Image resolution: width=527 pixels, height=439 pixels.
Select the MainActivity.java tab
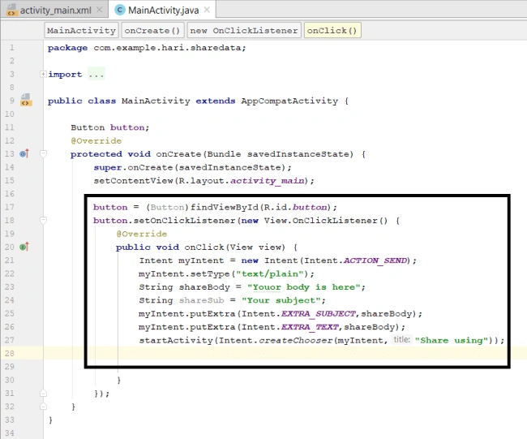click(162, 10)
